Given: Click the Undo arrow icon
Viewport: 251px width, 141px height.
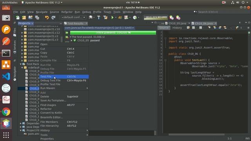Looking at the screenshot, I should click(47, 17).
